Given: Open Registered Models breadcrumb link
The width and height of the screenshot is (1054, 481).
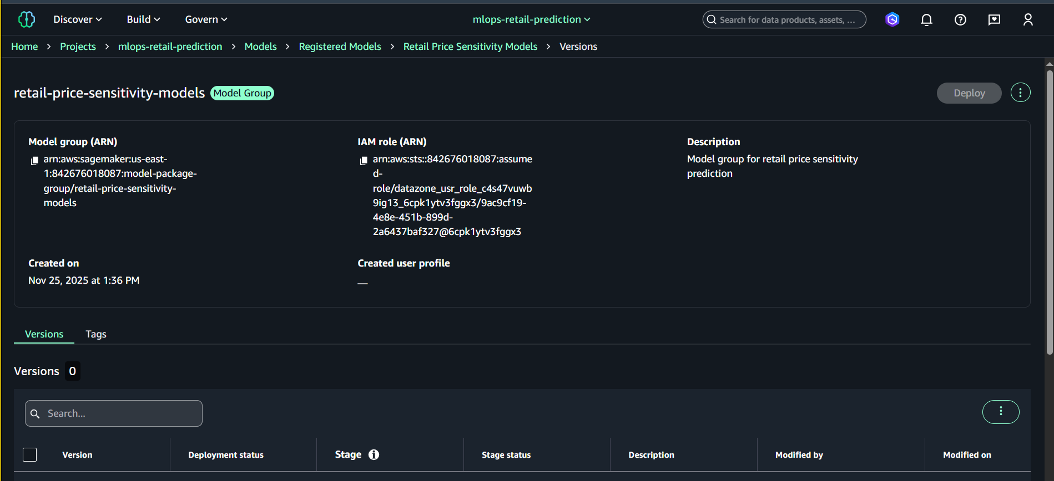Looking at the screenshot, I should [x=340, y=47].
